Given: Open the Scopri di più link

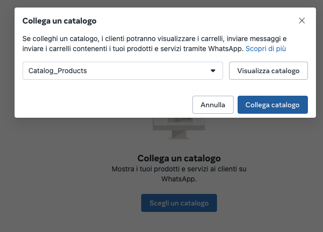Looking at the screenshot, I should pyautogui.click(x=266, y=49).
